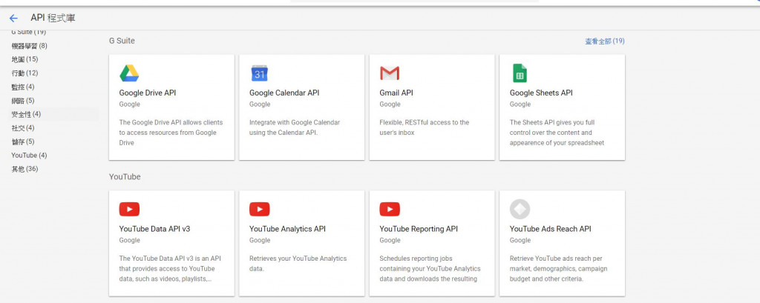This screenshot has height=303, width=760.
Task: Click the API 程式庫 page title
Action: click(x=53, y=18)
